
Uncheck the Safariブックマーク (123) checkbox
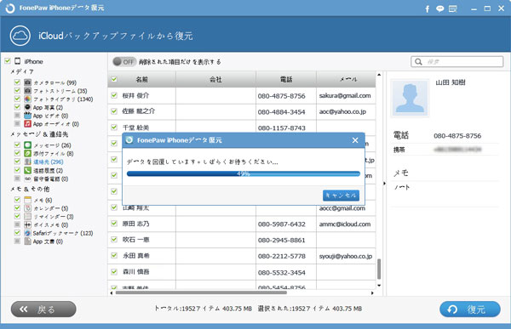pos(17,233)
